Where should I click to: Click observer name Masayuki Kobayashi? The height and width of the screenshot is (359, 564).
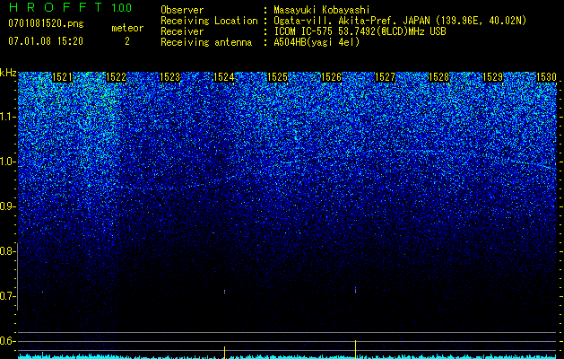tap(322, 10)
